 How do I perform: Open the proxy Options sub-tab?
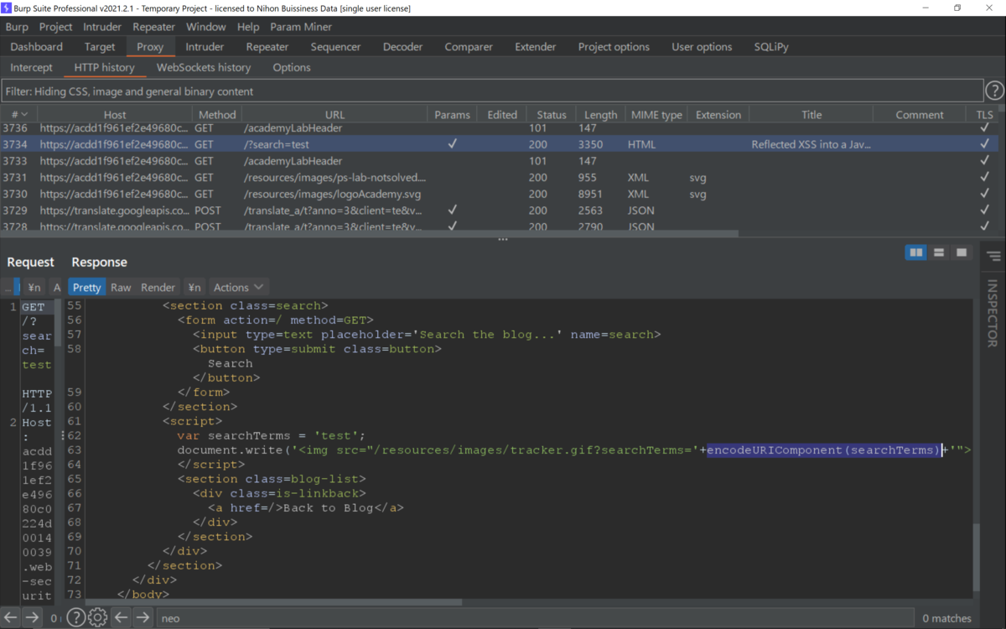(x=292, y=67)
